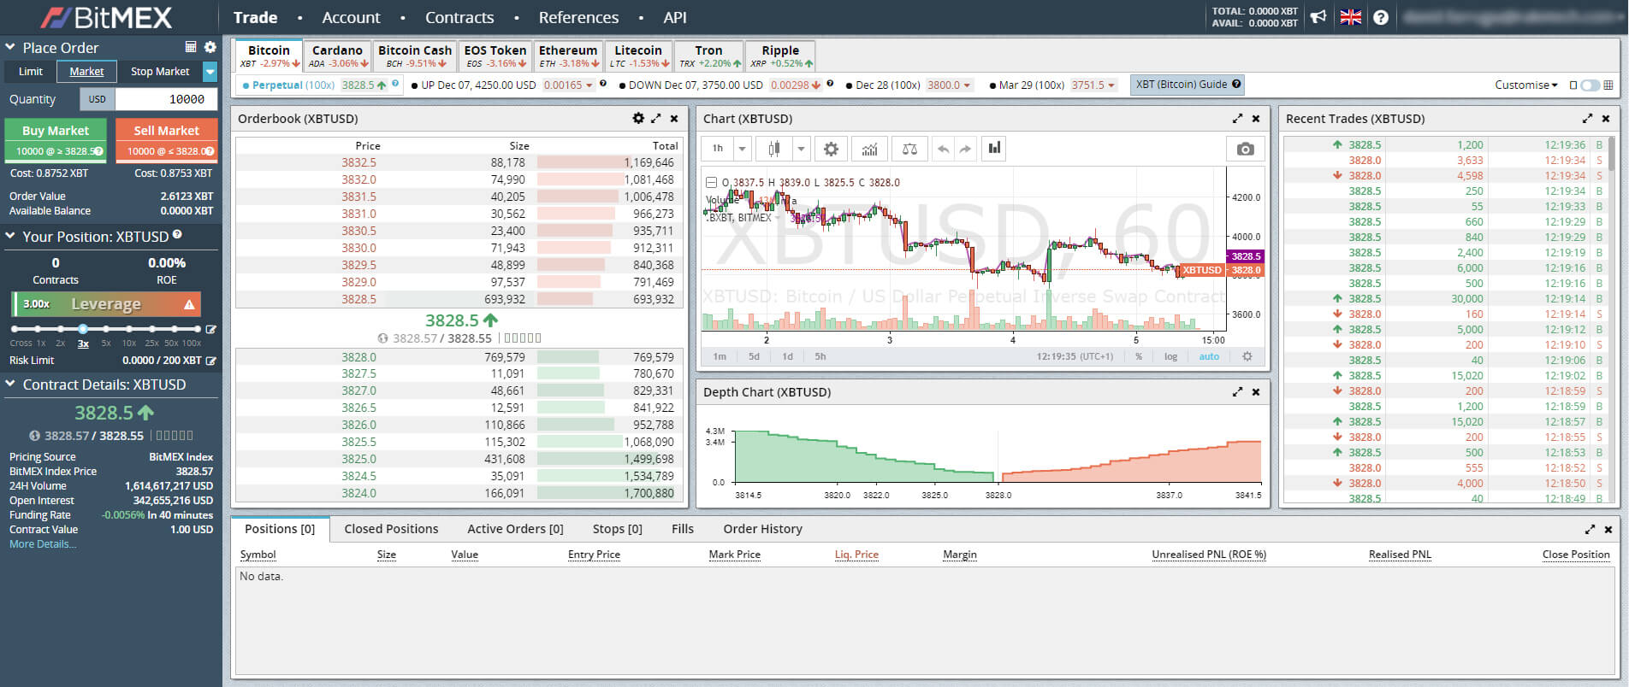Open chart indicators button
The height and width of the screenshot is (687, 1629).
click(869, 149)
